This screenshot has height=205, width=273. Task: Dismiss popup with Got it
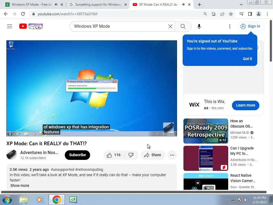(247, 59)
